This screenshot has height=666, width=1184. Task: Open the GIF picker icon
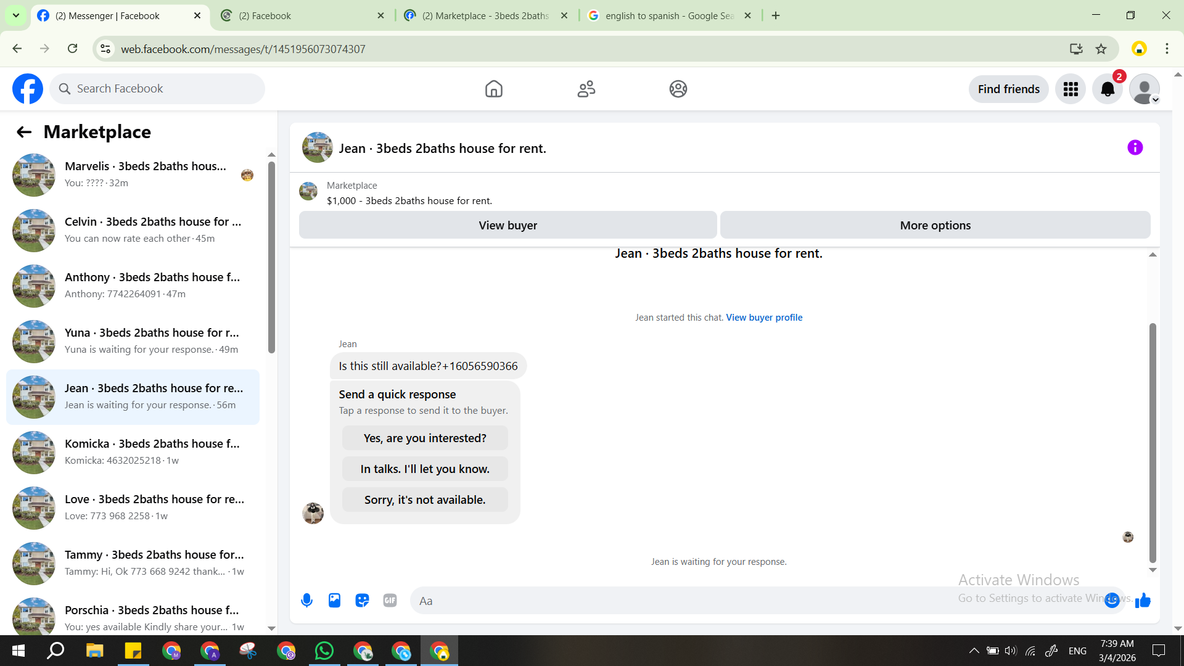click(390, 600)
